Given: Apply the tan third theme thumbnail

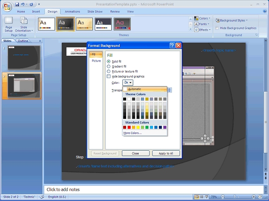Looking at the screenshot, I should click(84, 24).
